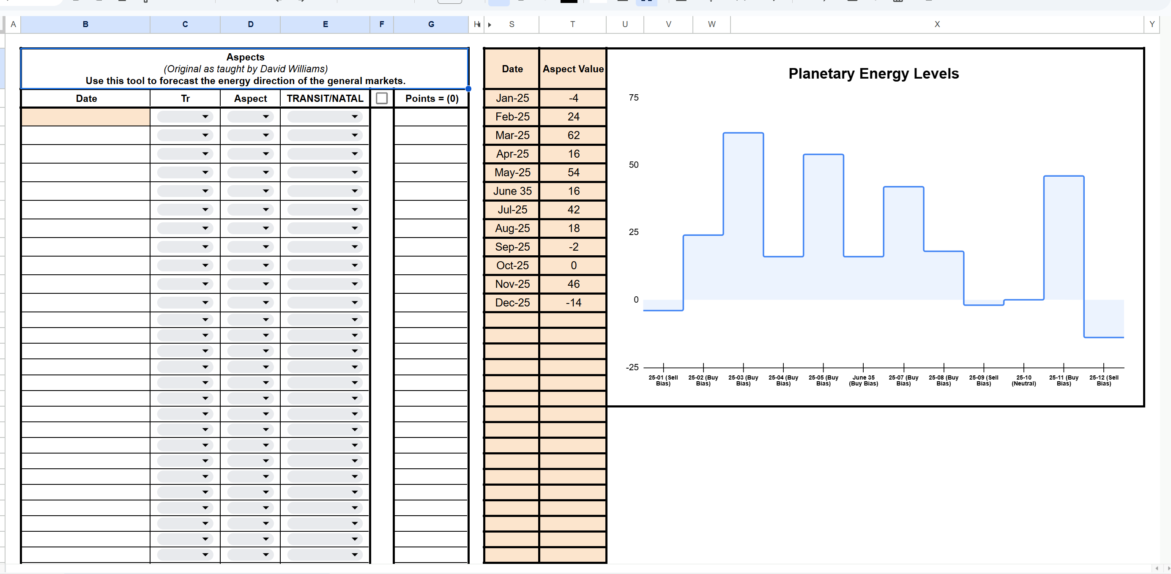Click the black color swatch in toolbar
Viewport: 1171px width, 574px height.
(568, 1)
